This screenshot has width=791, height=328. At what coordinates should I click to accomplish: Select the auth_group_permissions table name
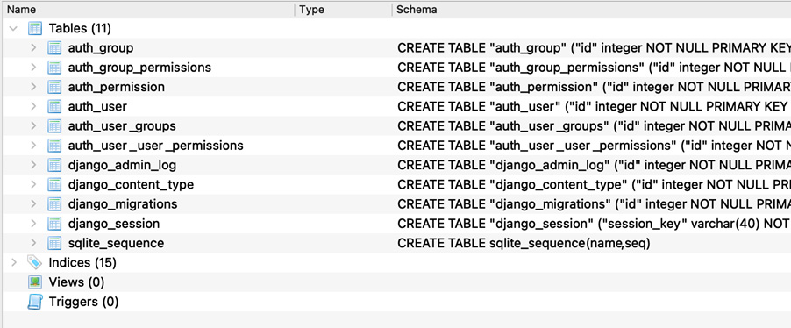139,68
